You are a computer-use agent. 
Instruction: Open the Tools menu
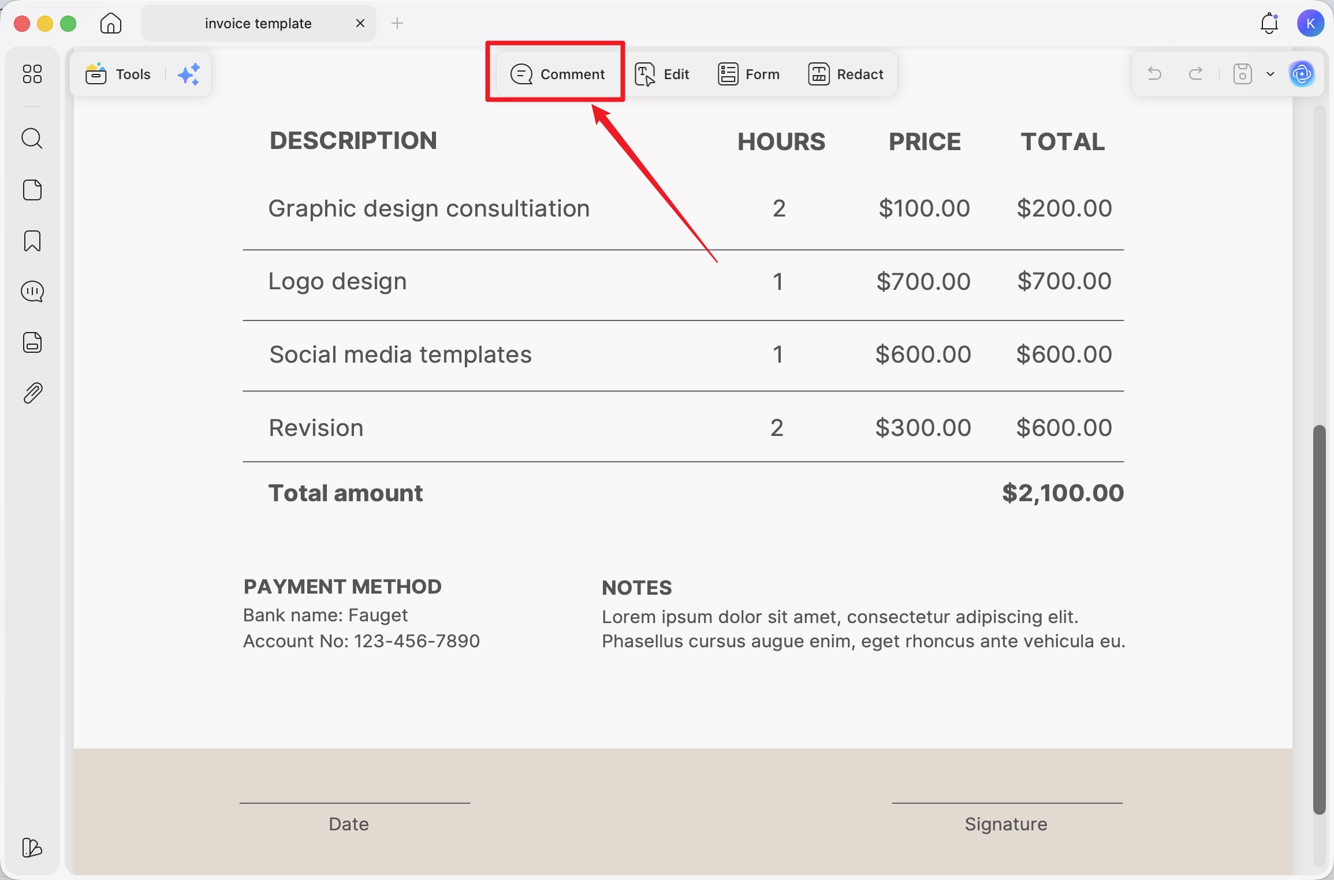click(x=118, y=74)
